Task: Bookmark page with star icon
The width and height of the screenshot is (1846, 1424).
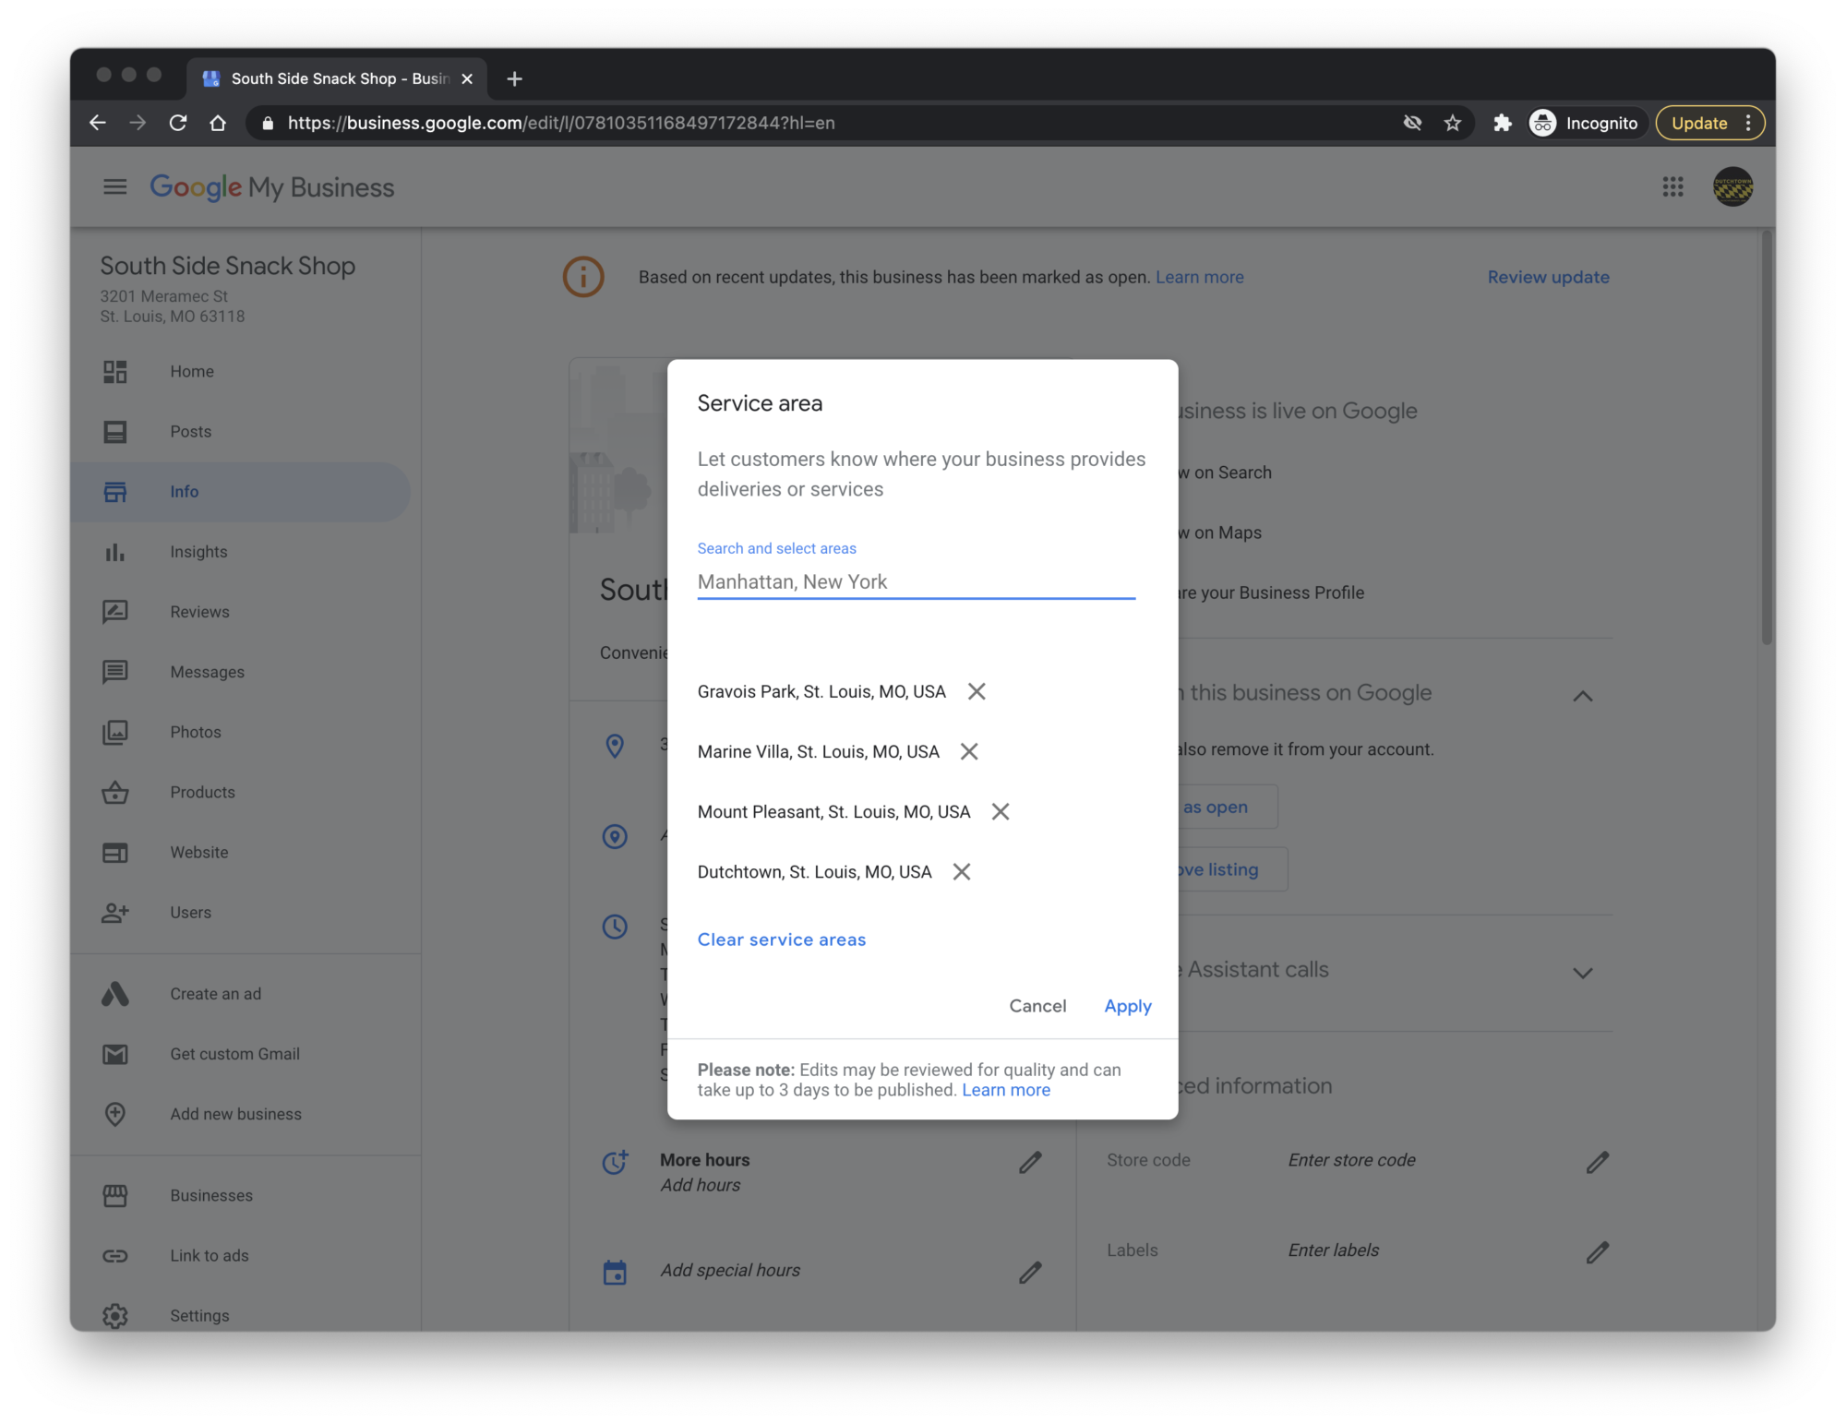Action: coord(1453,123)
